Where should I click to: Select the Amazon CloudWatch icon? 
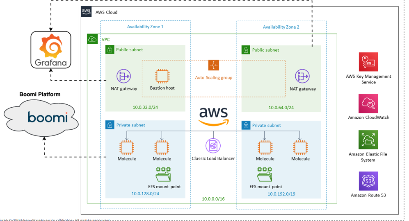(368, 103)
